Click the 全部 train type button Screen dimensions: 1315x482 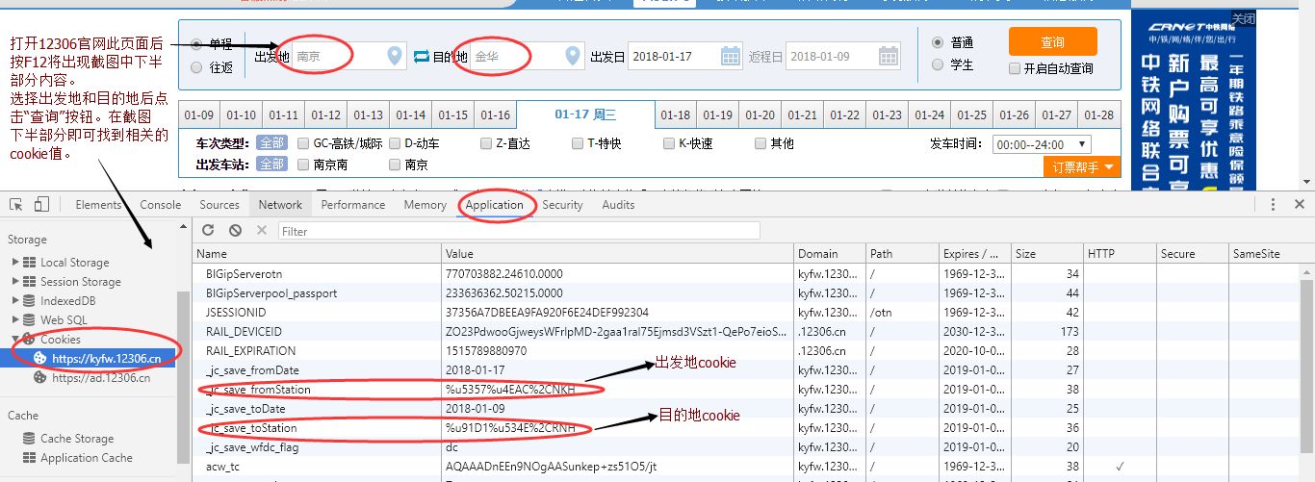[x=271, y=143]
